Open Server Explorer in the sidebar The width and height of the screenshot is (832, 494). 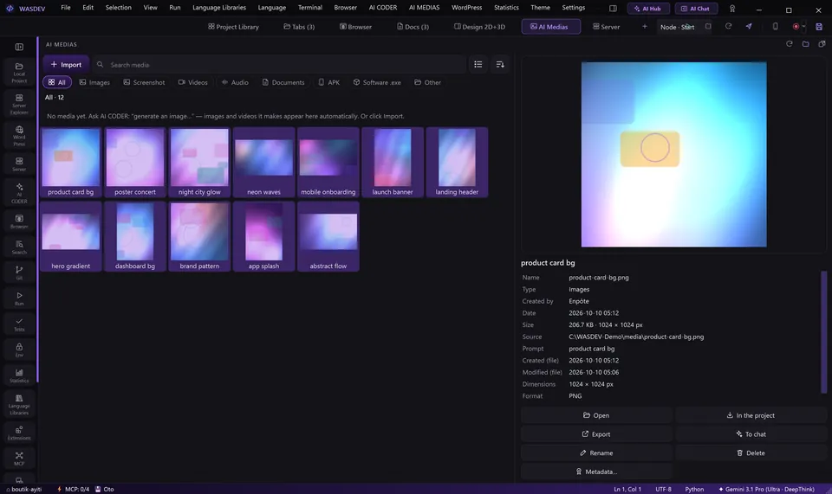(x=19, y=105)
